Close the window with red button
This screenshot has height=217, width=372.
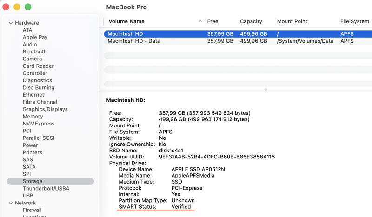[6, 7]
